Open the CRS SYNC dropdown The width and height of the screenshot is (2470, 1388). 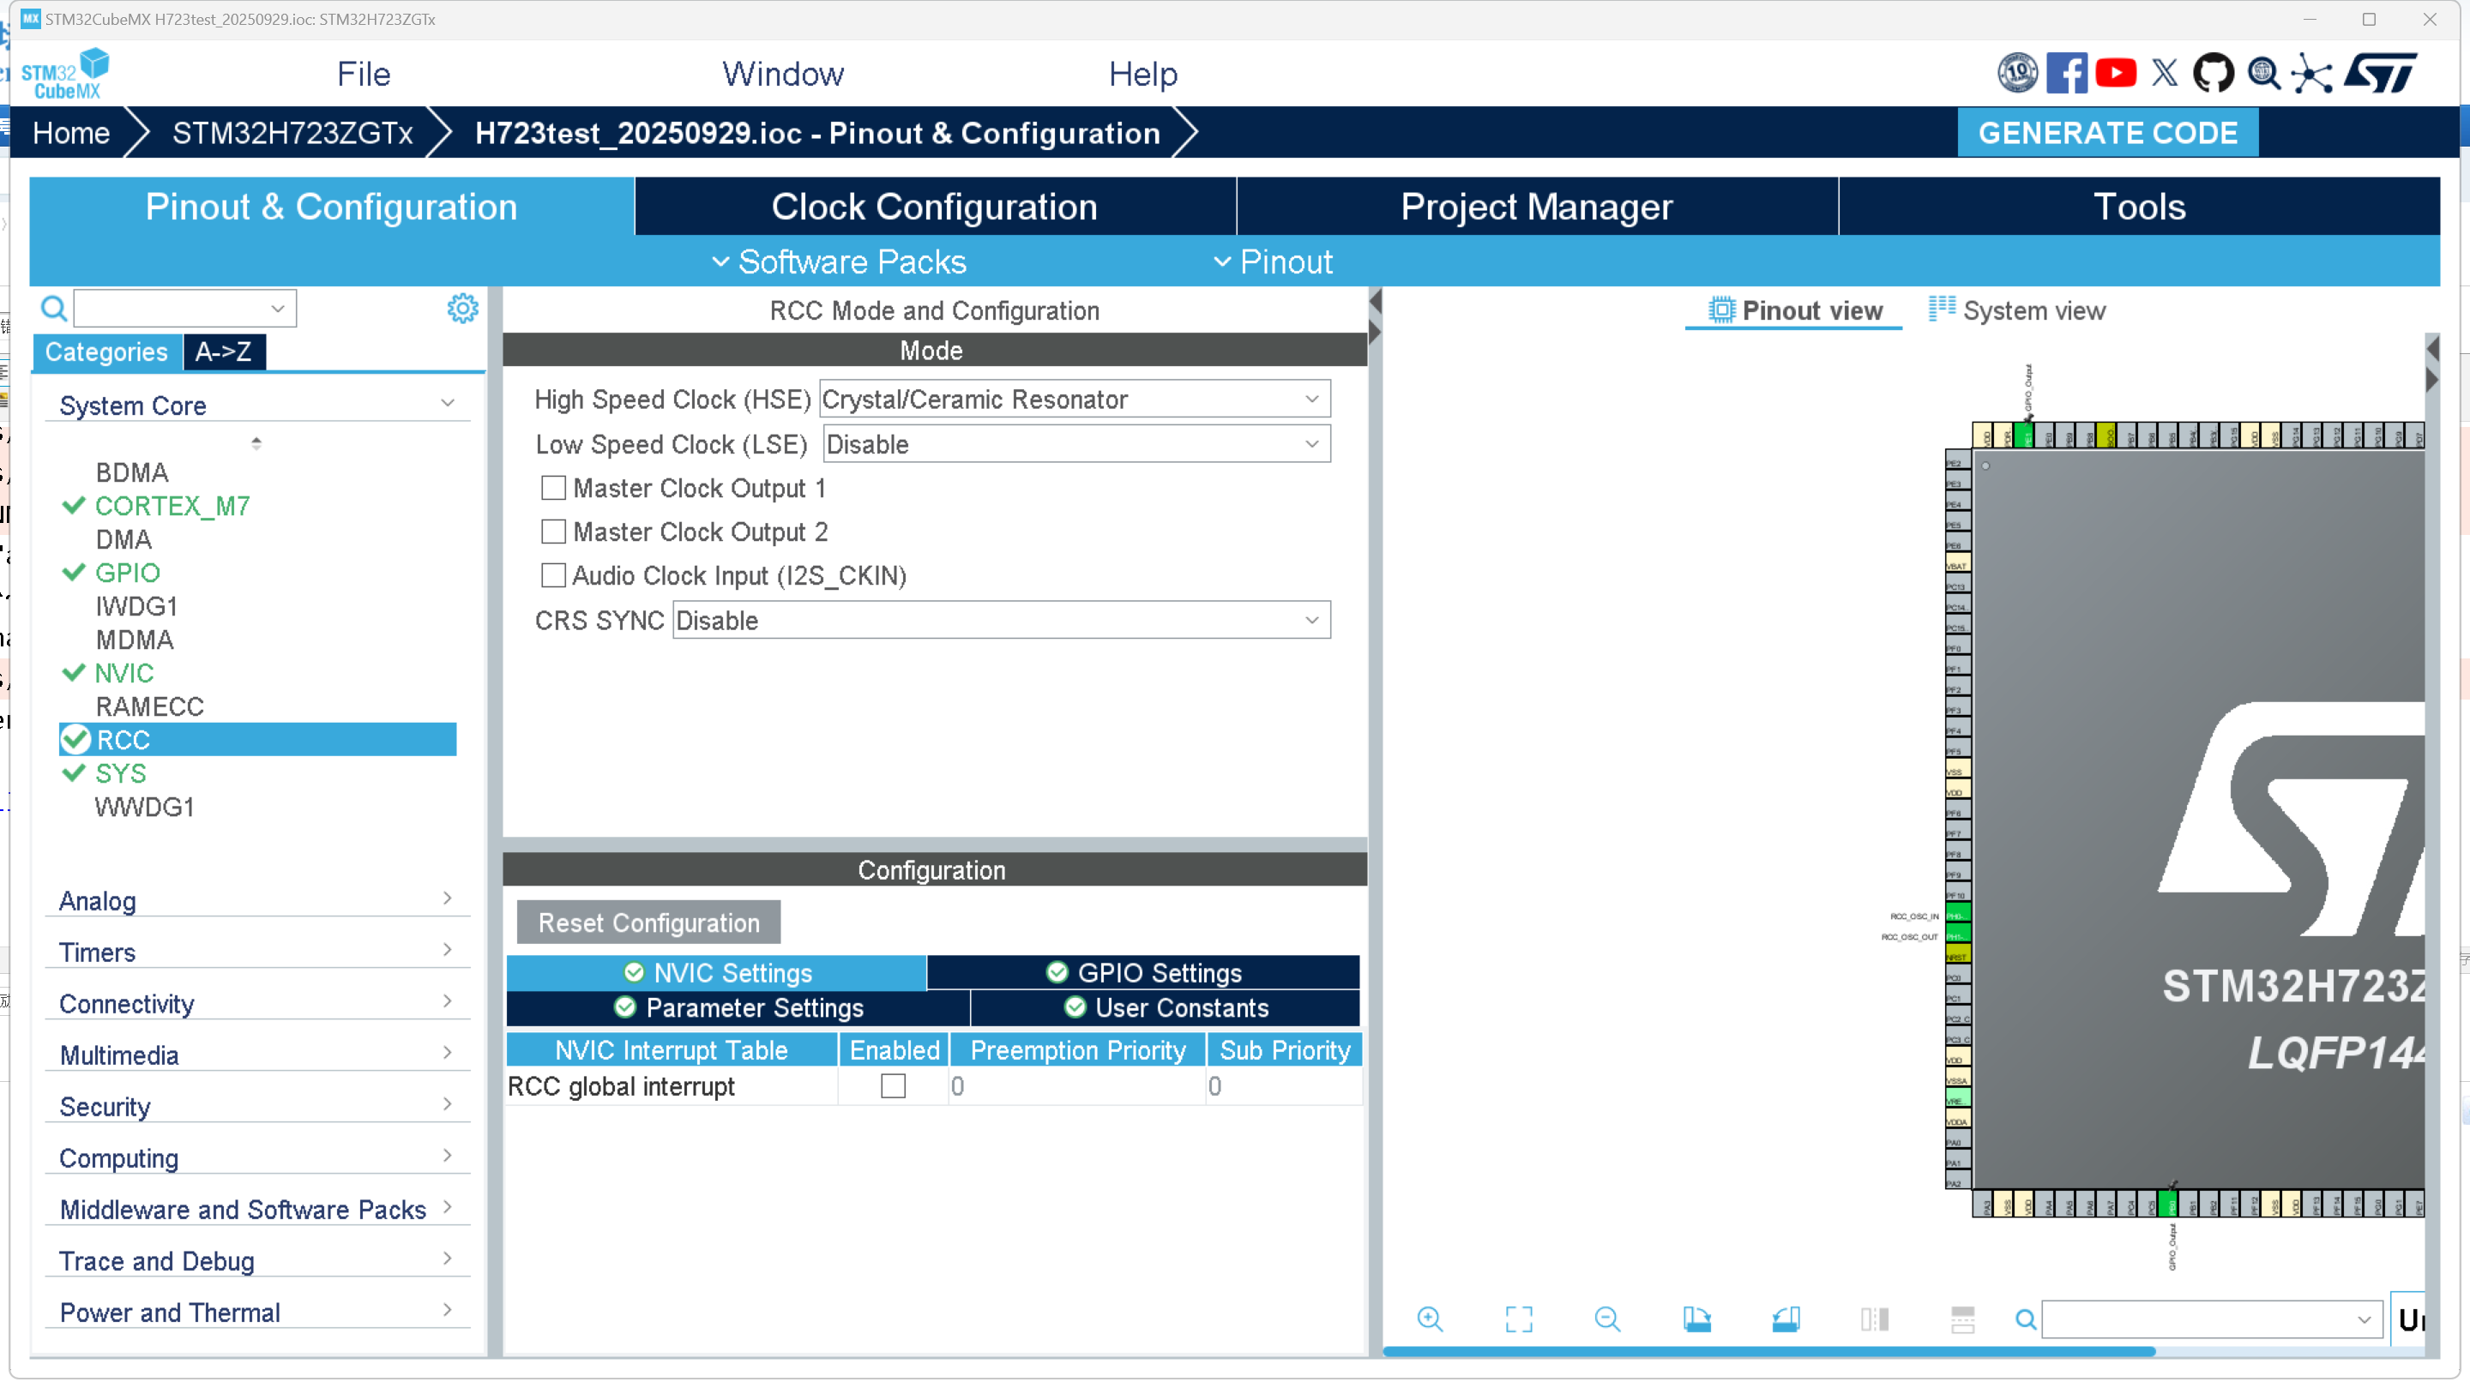(1001, 620)
